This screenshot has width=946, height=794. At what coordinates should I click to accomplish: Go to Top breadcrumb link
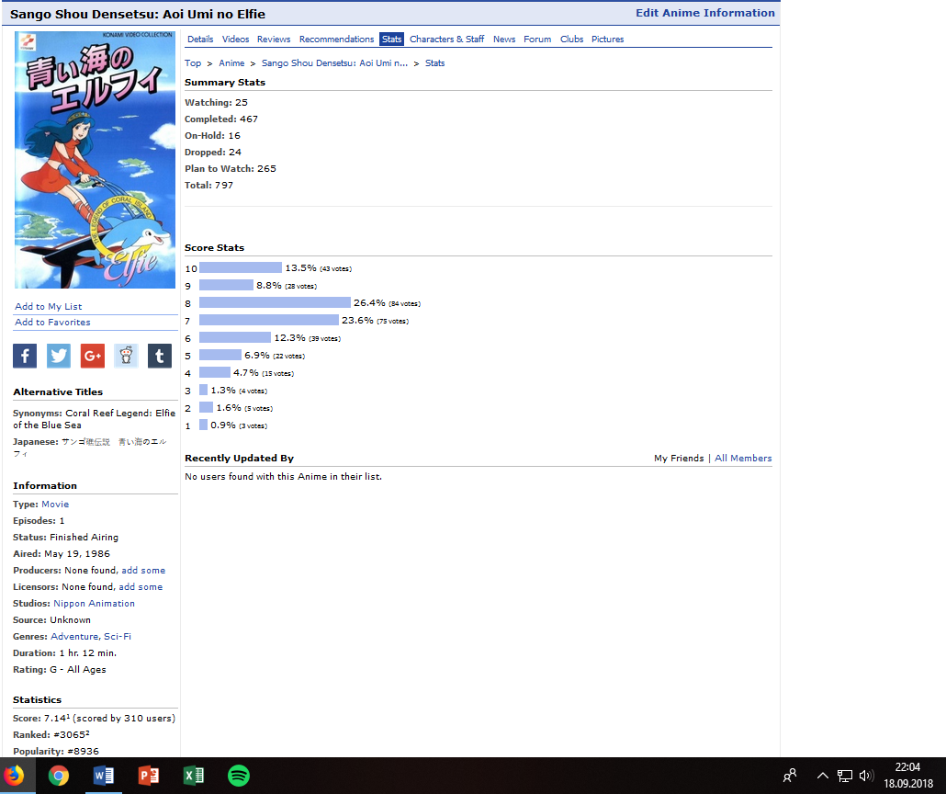[193, 62]
